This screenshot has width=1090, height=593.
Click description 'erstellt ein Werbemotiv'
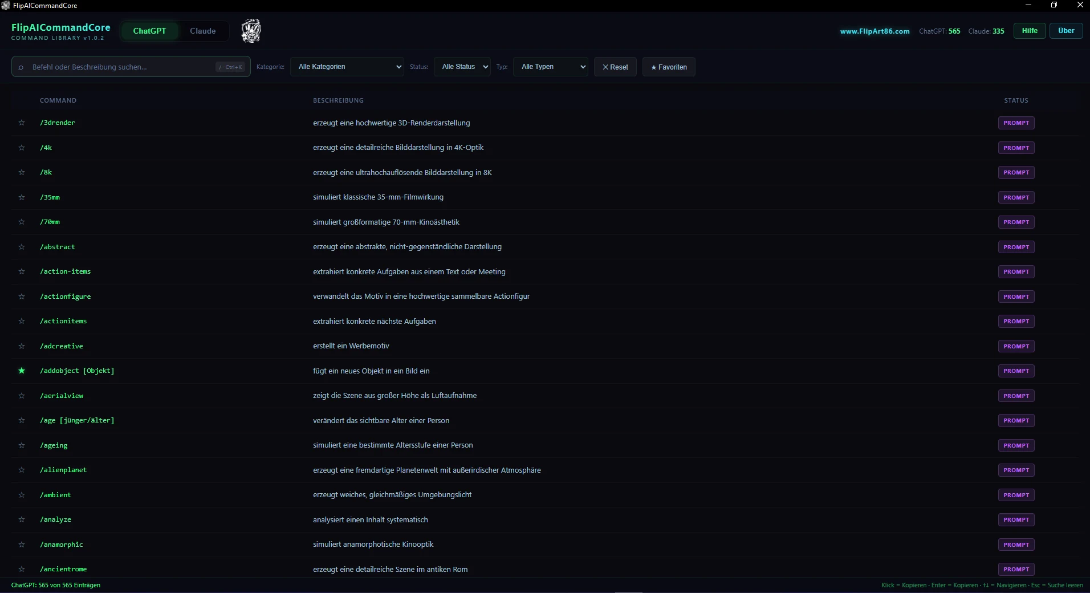[x=351, y=346]
